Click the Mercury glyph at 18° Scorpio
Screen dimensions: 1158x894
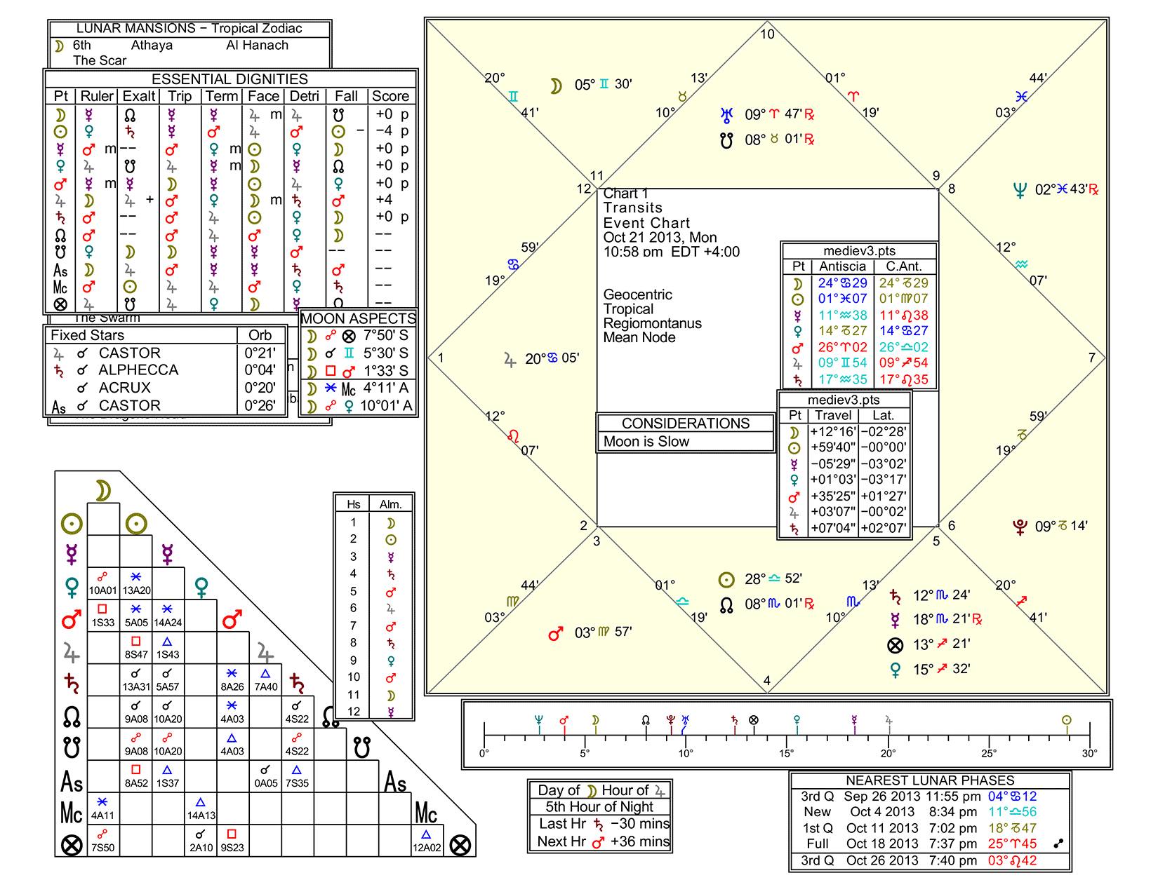click(x=896, y=620)
